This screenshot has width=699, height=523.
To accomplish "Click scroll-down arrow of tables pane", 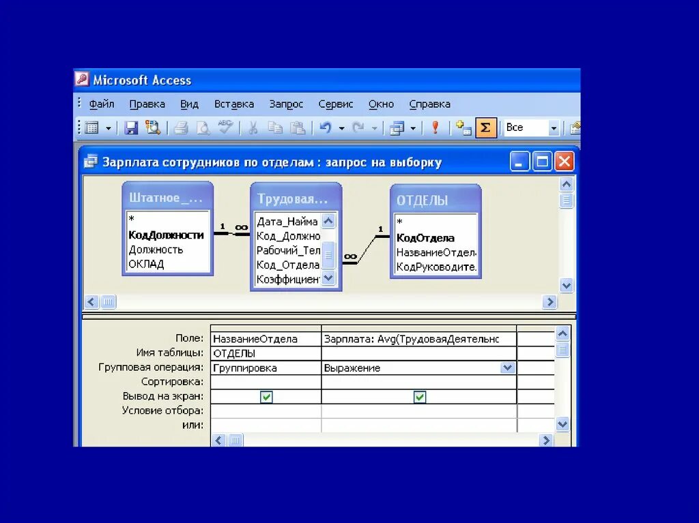I will click(x=566, y=285).
